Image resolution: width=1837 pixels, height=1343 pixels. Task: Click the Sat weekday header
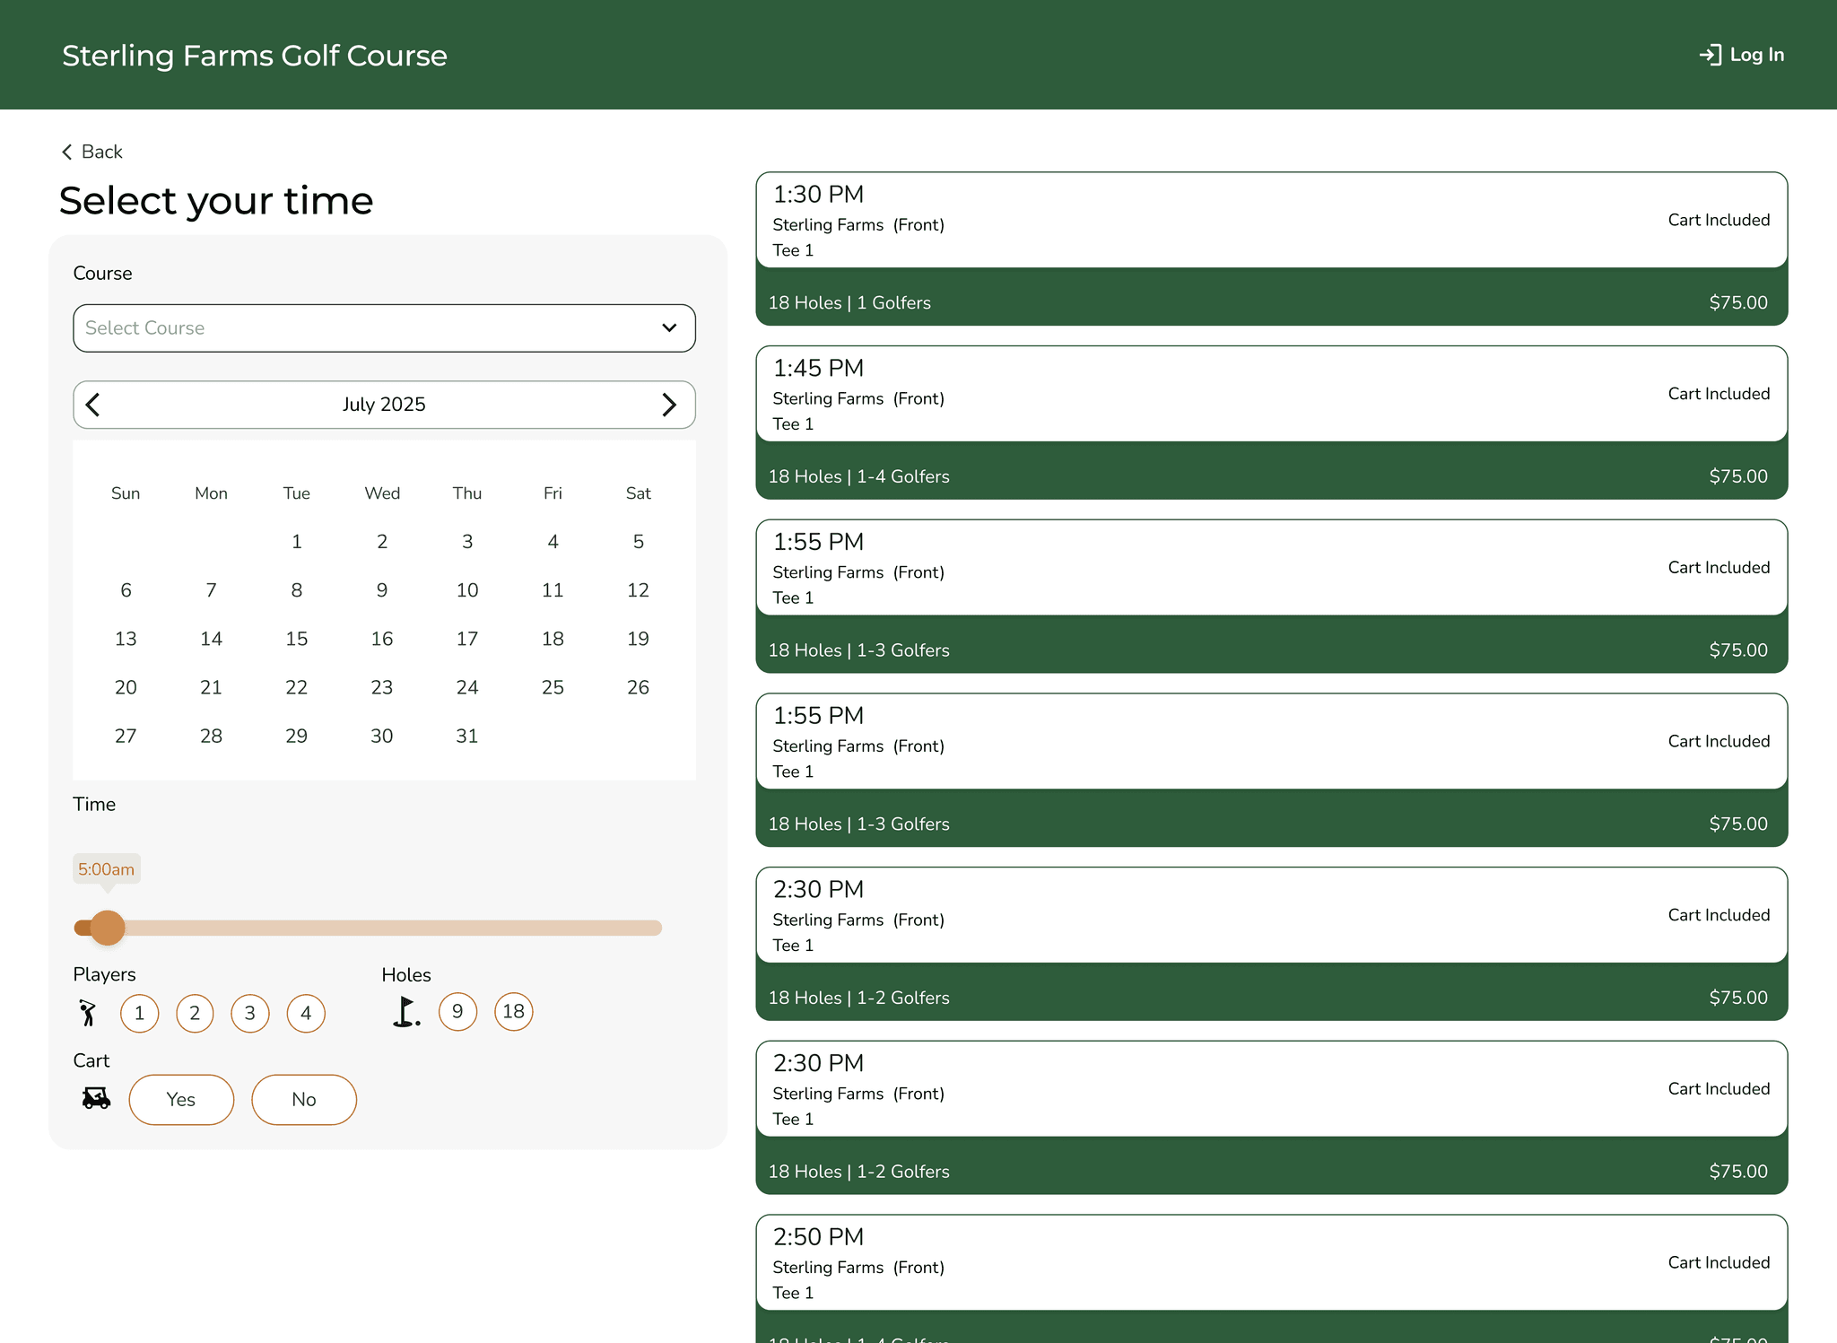coord(638,493)
